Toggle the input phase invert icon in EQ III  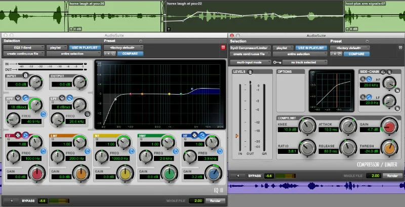click(25, 75)
